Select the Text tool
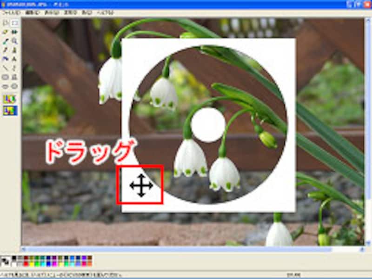The image size is (372, 279). tap(15, 59)
